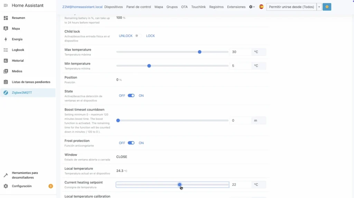Toggle the Child lock switch
The height and width of the screenshot is (198, 354).
click(138, 36)
